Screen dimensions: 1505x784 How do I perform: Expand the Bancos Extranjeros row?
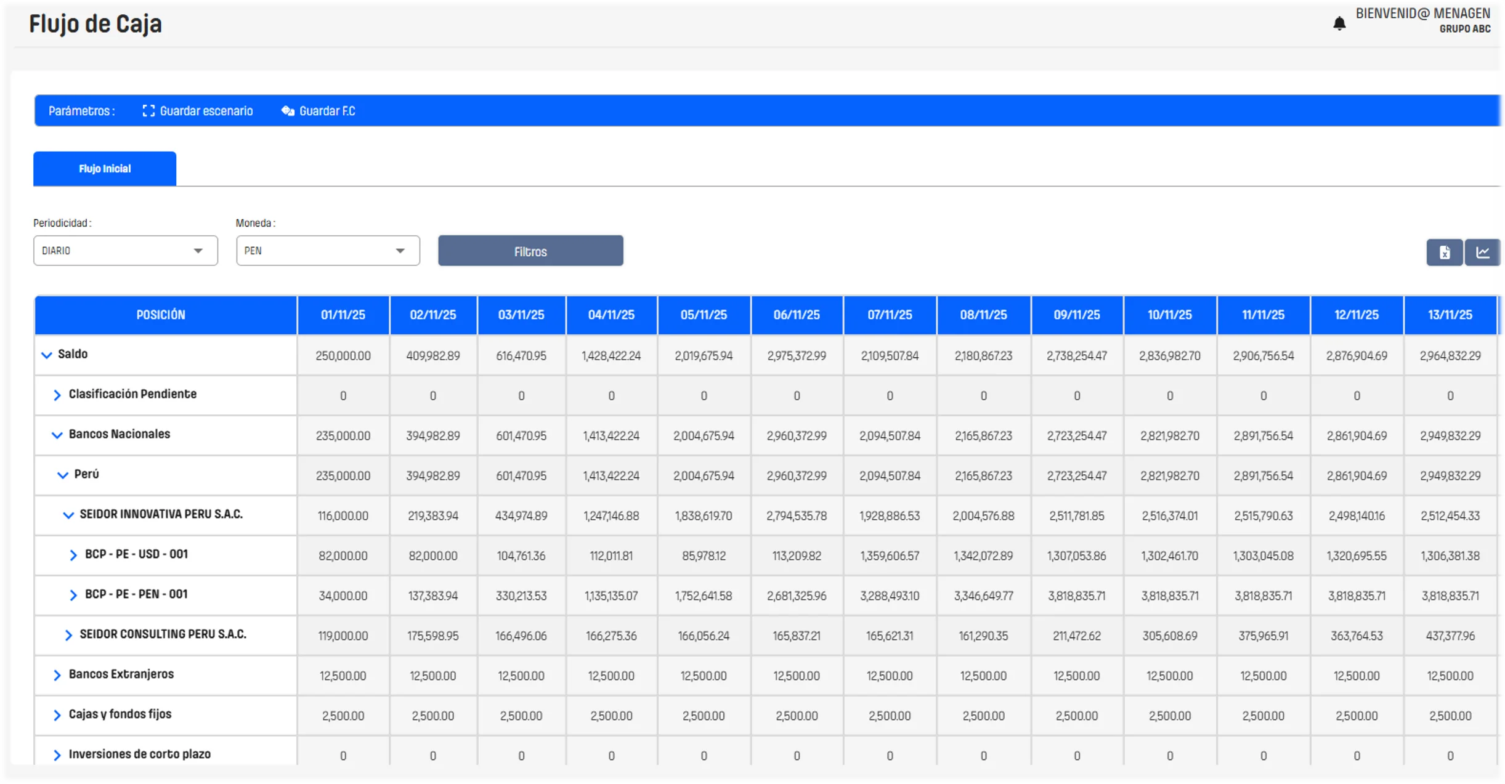(57, 675)
